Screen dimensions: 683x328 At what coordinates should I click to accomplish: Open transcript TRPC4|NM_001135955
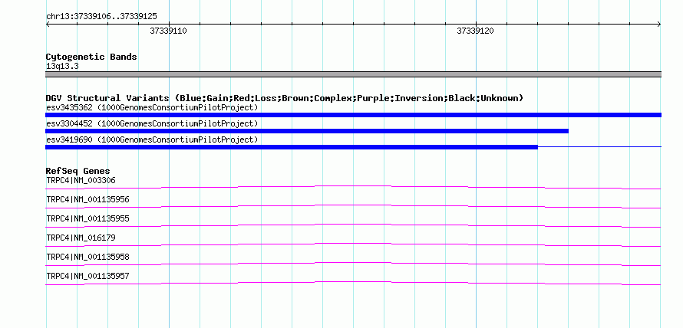click(x=87, y=219)
